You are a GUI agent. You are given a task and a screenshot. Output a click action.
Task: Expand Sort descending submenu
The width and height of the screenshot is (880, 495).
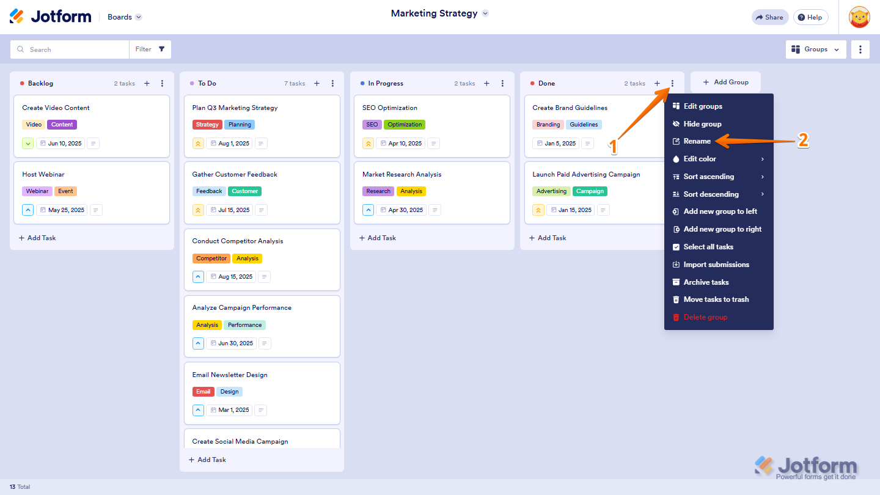pyautogui.click(x=719, y=194)
